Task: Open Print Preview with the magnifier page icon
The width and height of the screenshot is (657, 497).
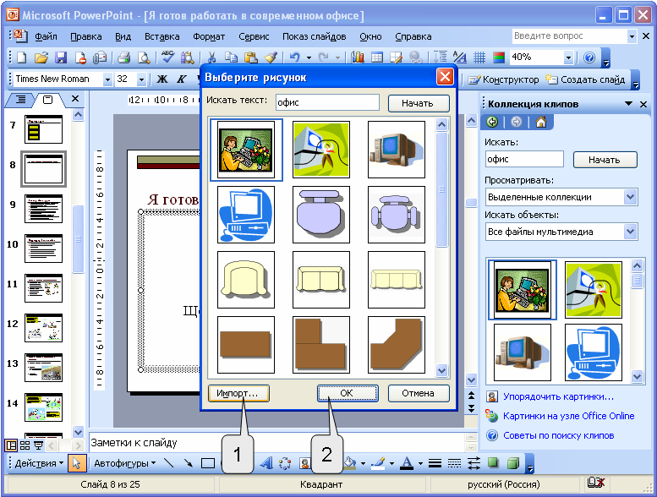Action: (144, 57)
